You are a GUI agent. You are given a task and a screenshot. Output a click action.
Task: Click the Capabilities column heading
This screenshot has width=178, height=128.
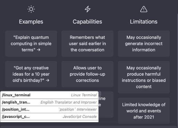pyautogui.click(x=87, y=22)
